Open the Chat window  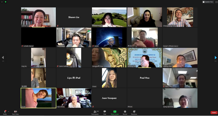[x=105, y=112]
